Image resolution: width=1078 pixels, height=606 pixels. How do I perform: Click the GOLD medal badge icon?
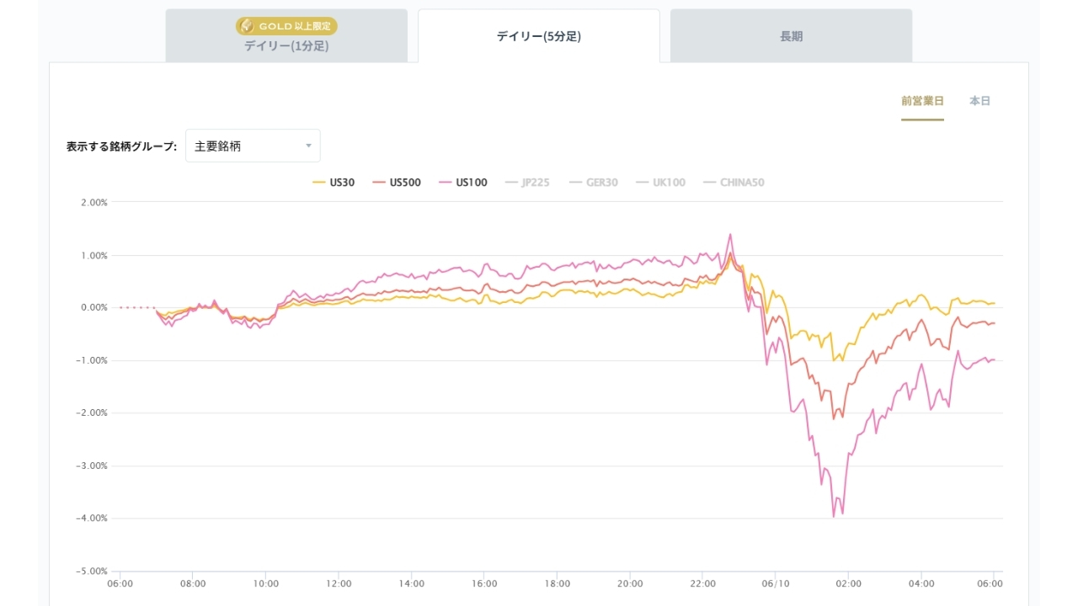click(x=248, y=26)
